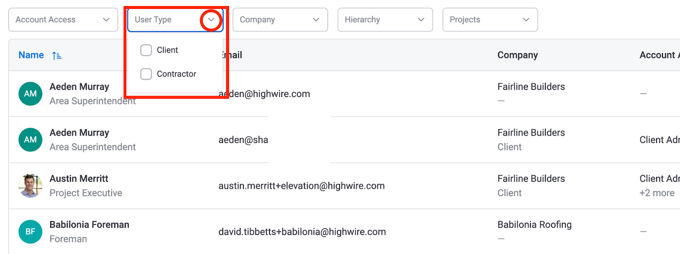Open Austin Merritt's name link
Screen dimensions: 680x254
(x=79, y=178)
